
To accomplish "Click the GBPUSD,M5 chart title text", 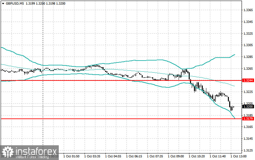I will pos(15,3).
